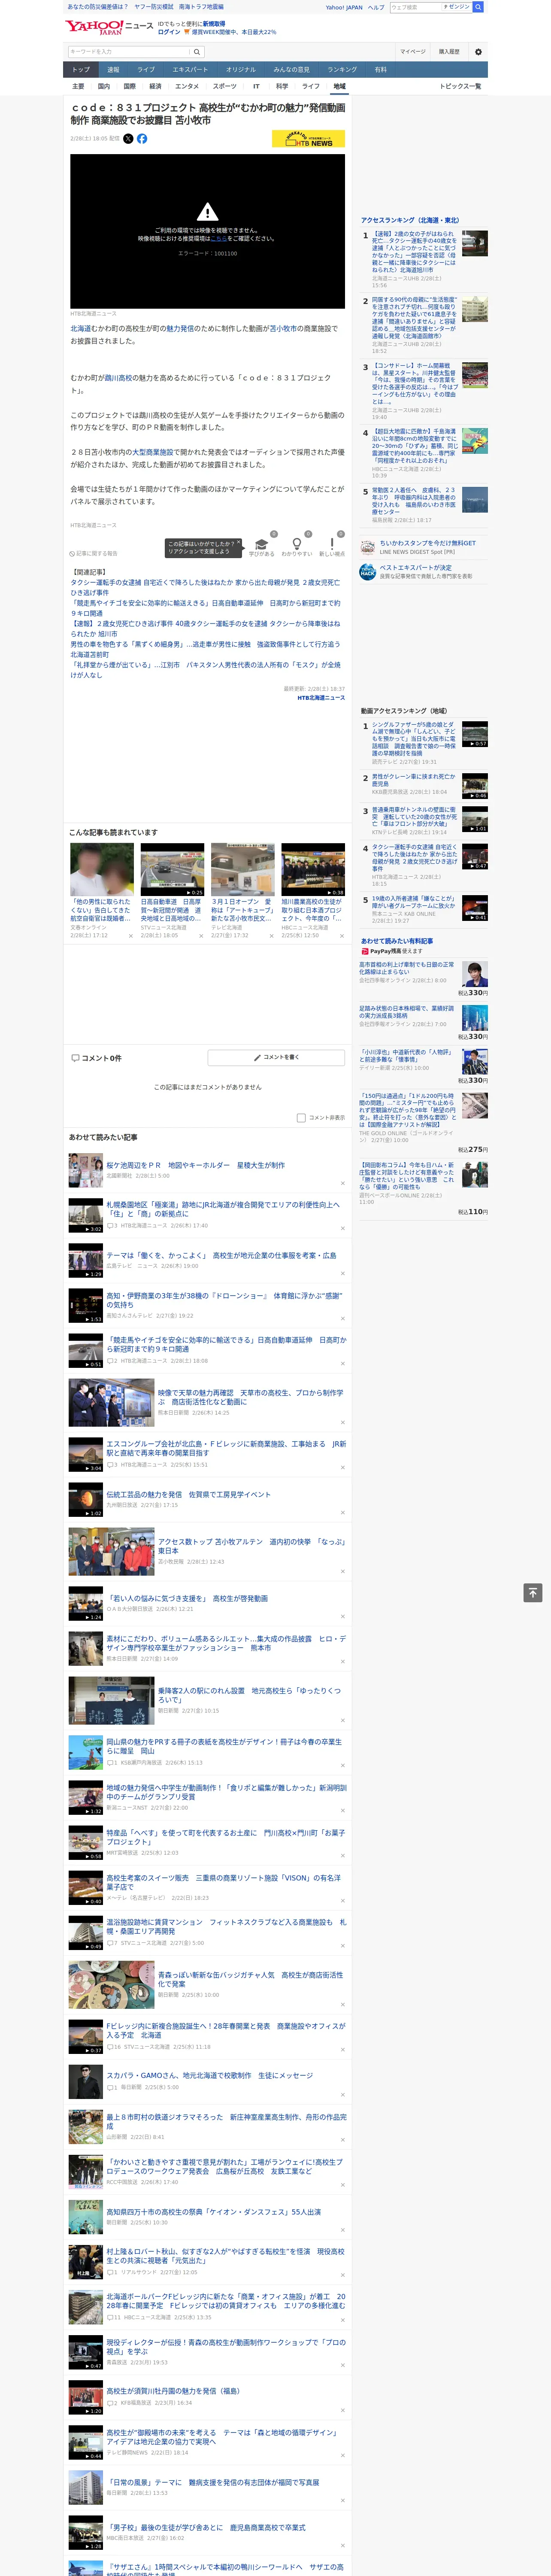React with 学びがある graduation cap icon

[262, 544]
